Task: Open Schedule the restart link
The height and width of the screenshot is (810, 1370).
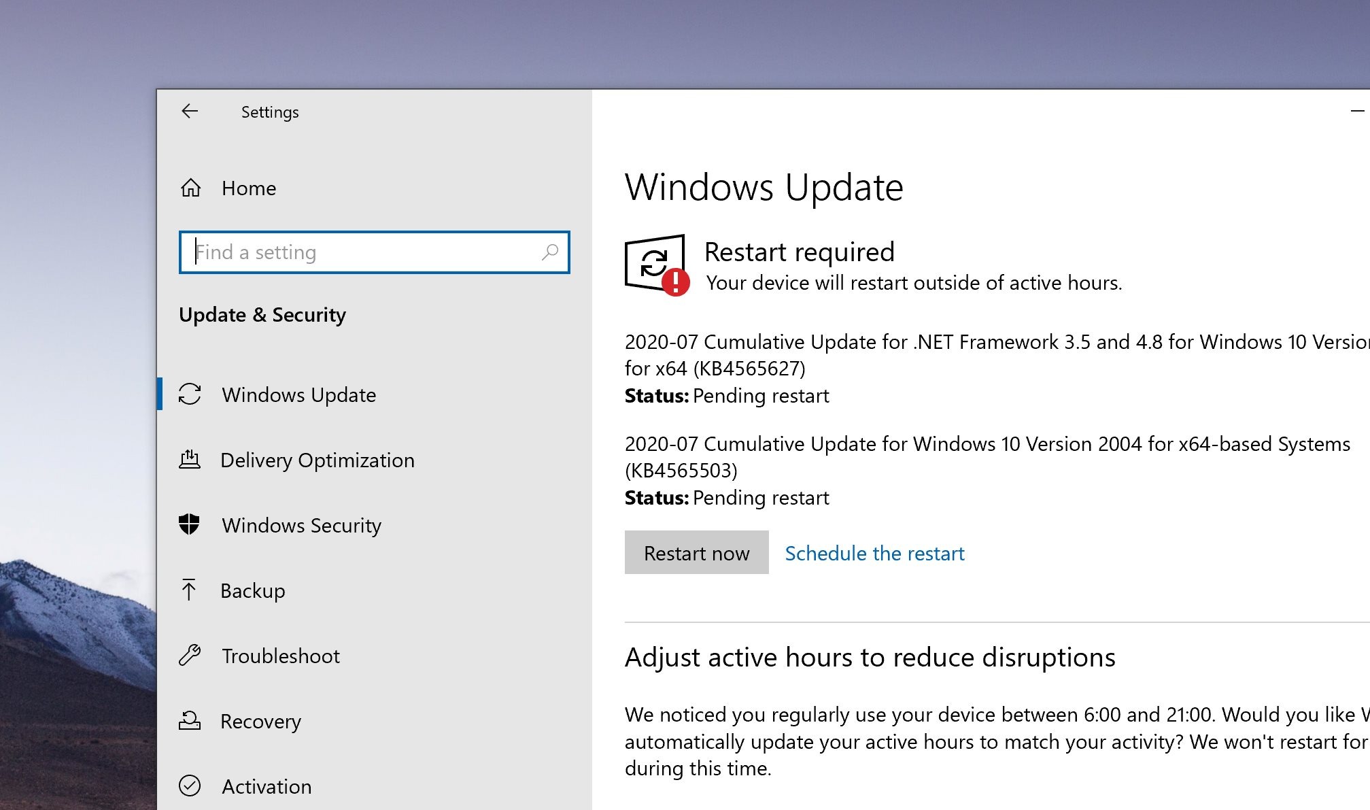Action: (874, 553)
